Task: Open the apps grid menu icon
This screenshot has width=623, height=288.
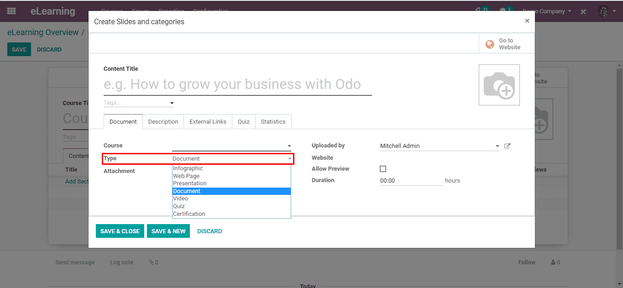Action: click(11, 11)
